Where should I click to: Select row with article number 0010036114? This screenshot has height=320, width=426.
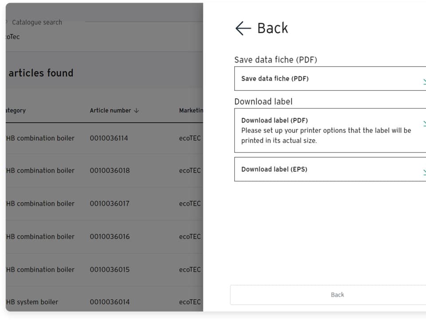(109, 138)
